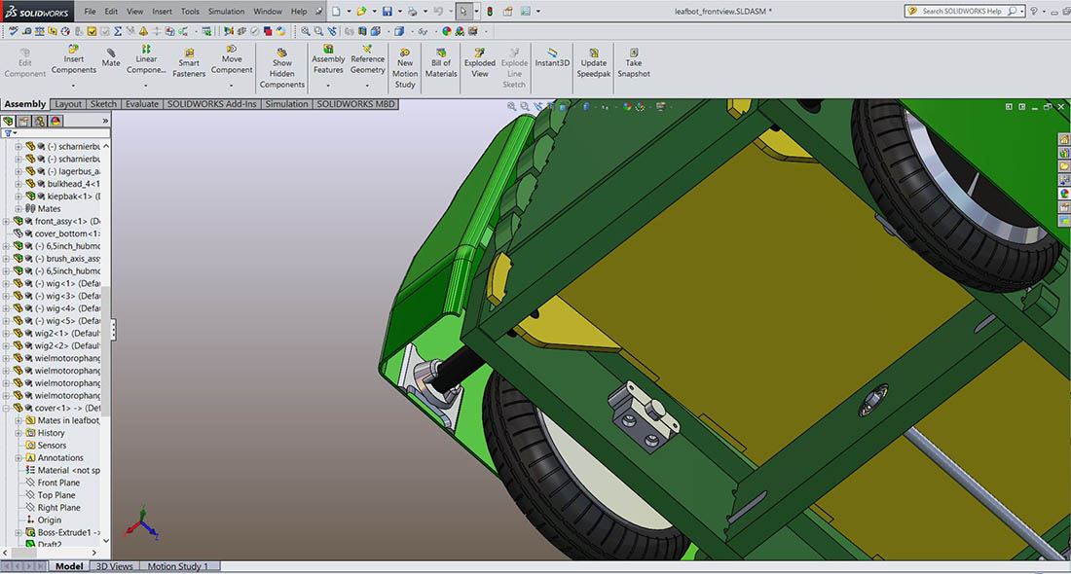Viewport: 1071px width, 574px height.
Task: Click Show Hidden Components button
Action: tap(282, 67)
